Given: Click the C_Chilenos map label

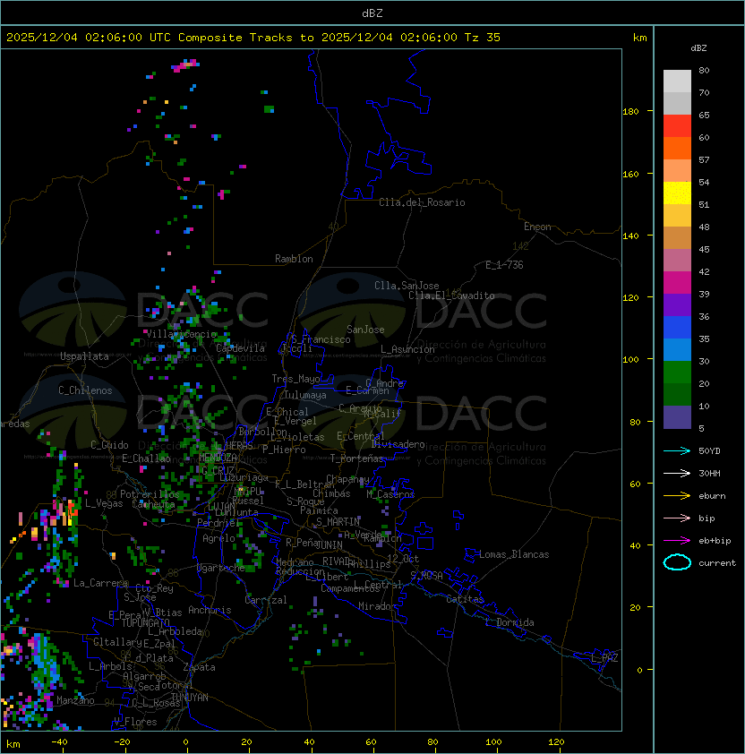Looking at the screenshot, I should click(85, 390).
